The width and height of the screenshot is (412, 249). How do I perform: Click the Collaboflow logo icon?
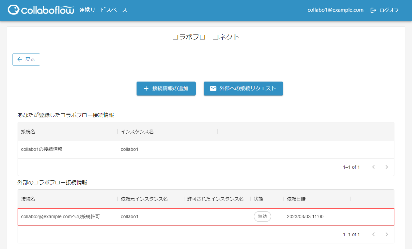point(13,10)
